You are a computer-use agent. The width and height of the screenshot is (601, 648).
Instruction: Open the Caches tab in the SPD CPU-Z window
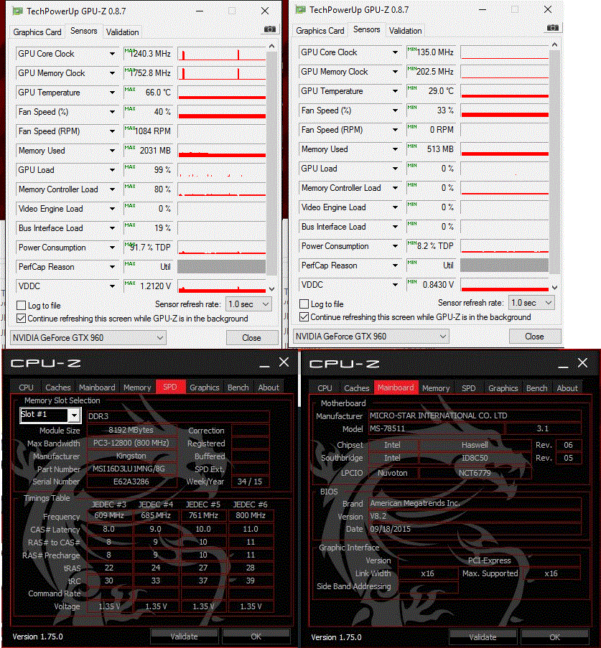point(58,388)
